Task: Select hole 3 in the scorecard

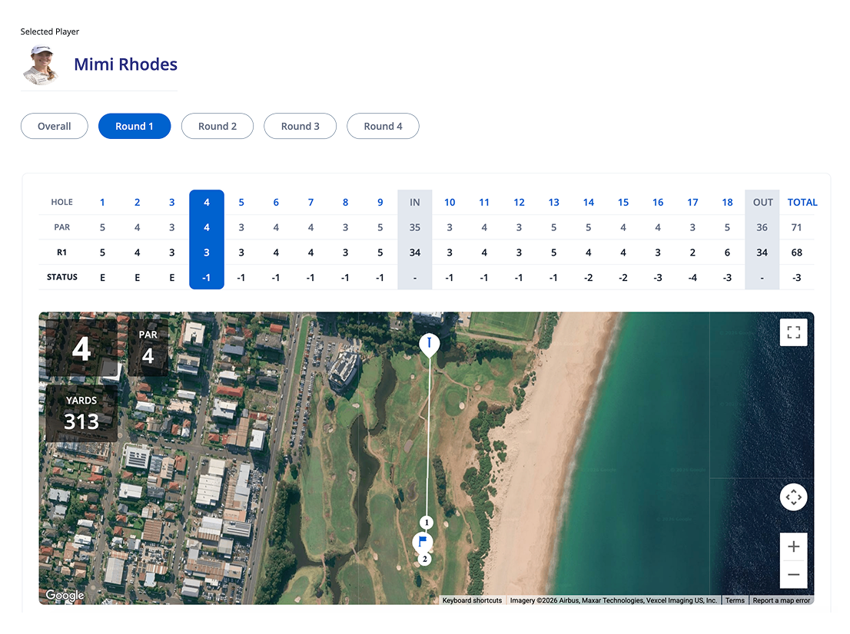Action: pyautogui.click(x=172, y=203)
